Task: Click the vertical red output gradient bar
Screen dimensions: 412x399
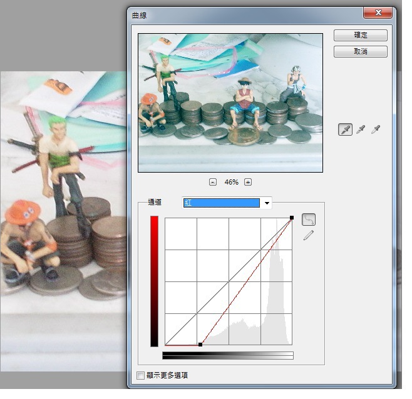Action: tap(154, 281)
